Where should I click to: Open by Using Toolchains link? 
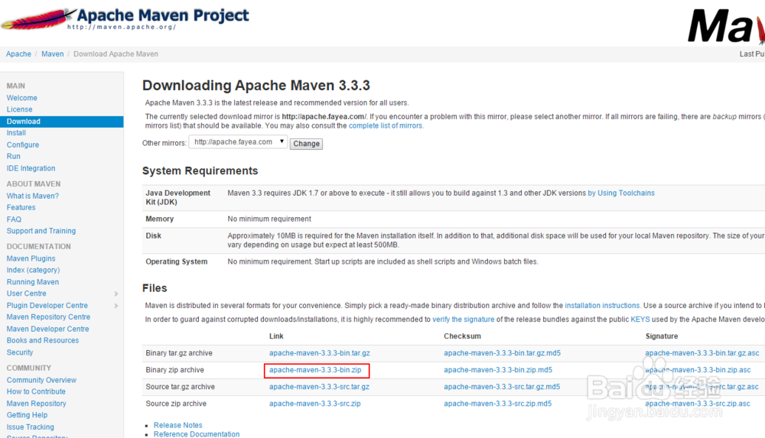(621, 193)
